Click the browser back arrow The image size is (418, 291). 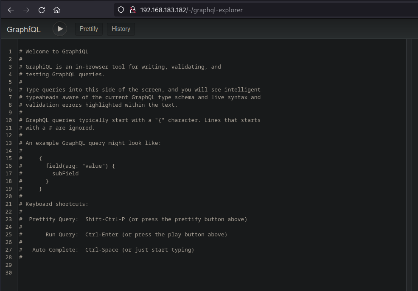tap(11, 10)
